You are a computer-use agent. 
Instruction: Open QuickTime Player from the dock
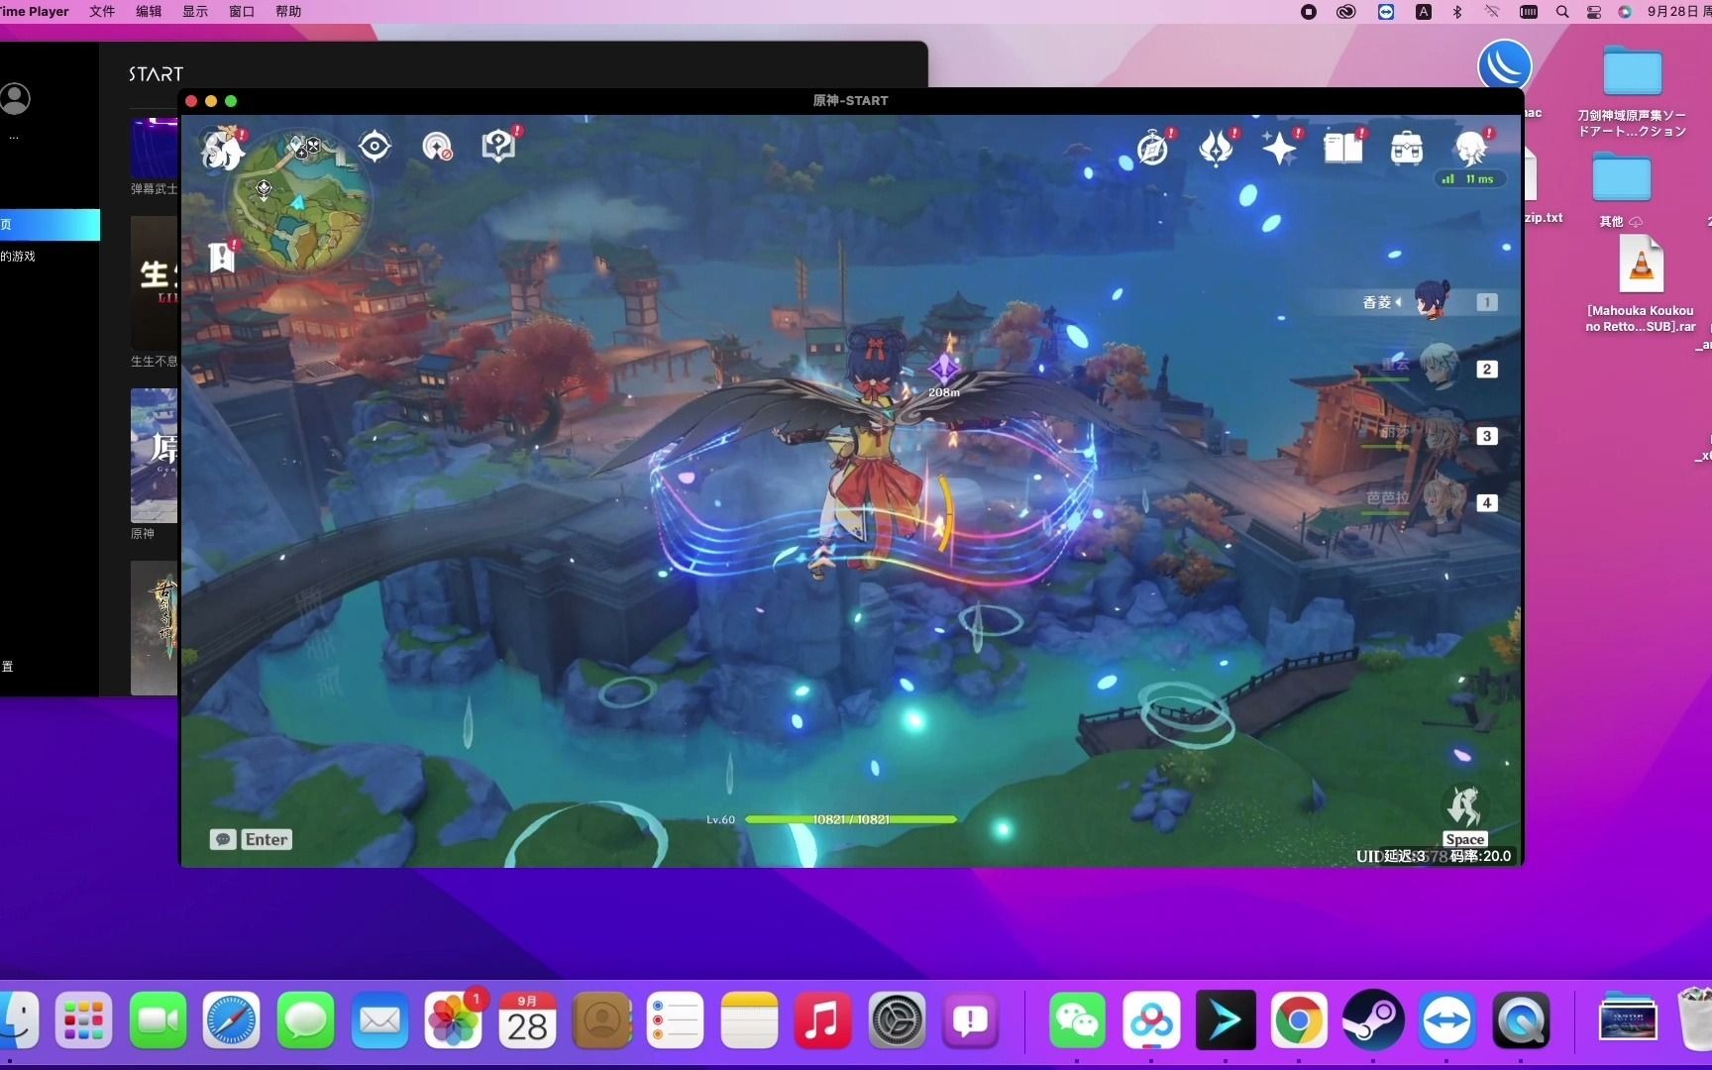coord(1521,1020)
